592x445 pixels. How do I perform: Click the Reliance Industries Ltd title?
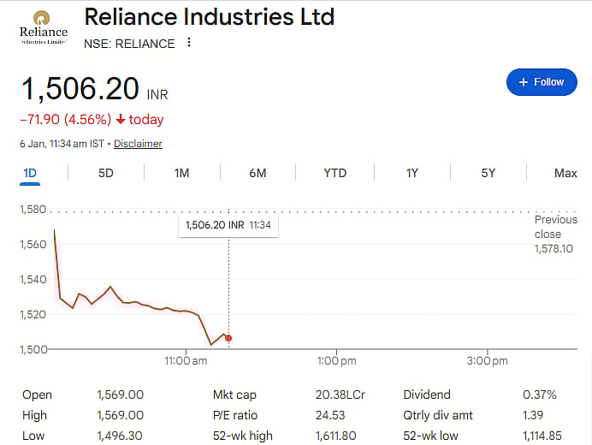pyautogui.click(x=209, y=16)
